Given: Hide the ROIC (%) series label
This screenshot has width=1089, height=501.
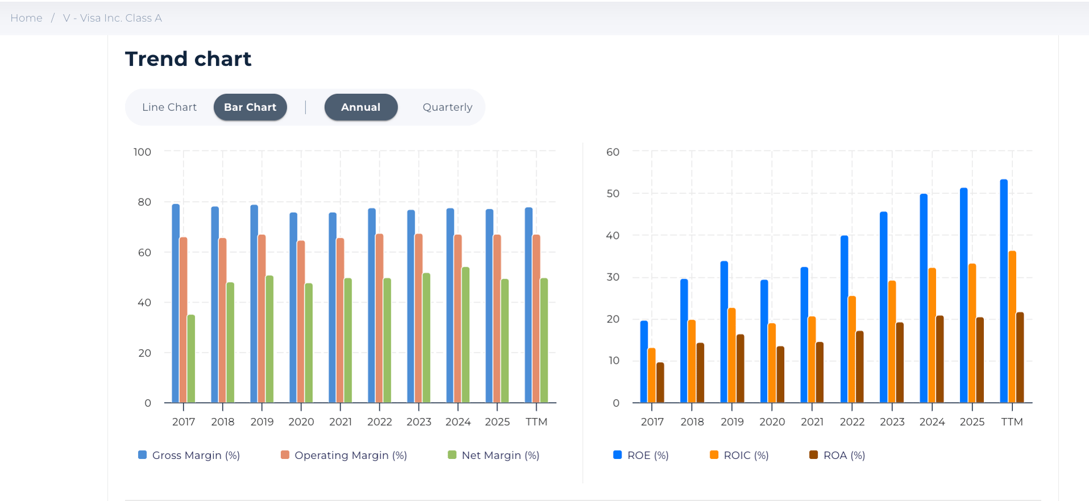Looking at the screenshot, I should click(746, 456).
